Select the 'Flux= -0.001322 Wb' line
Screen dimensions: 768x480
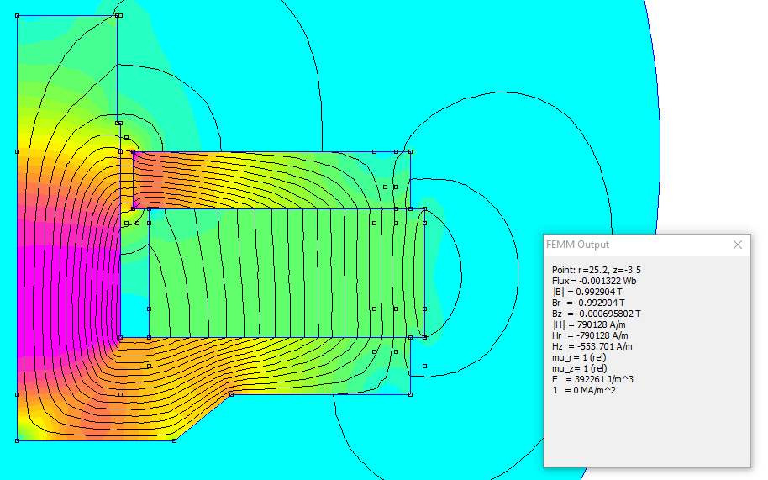point(593,281)
